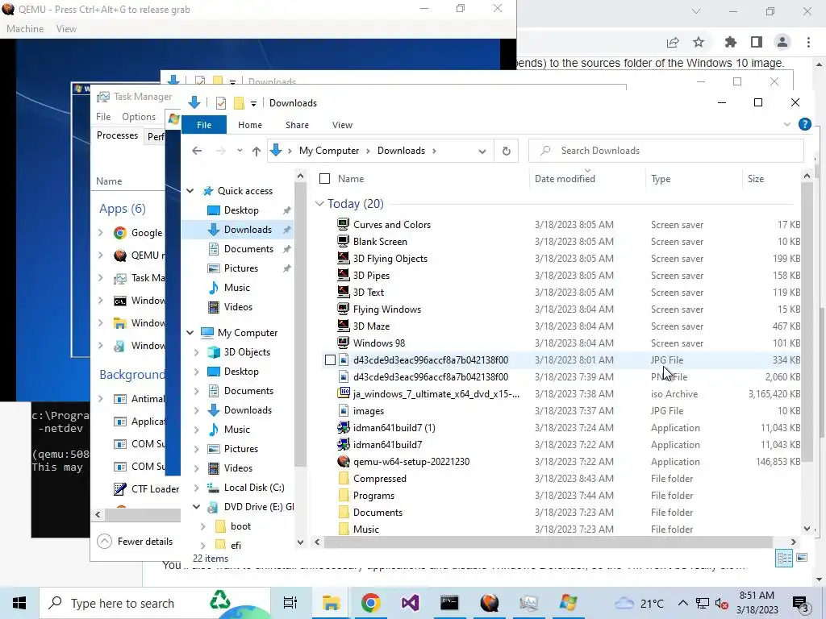Viewport: 826px width, 619px height.
Task: Select the Curves and Colors screen saver icon
Action: [344, 225]
